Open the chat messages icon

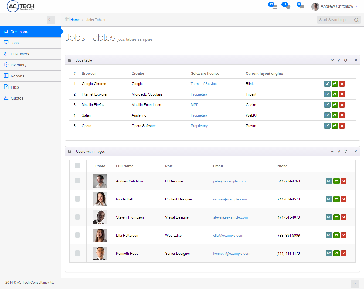[301, 6]
